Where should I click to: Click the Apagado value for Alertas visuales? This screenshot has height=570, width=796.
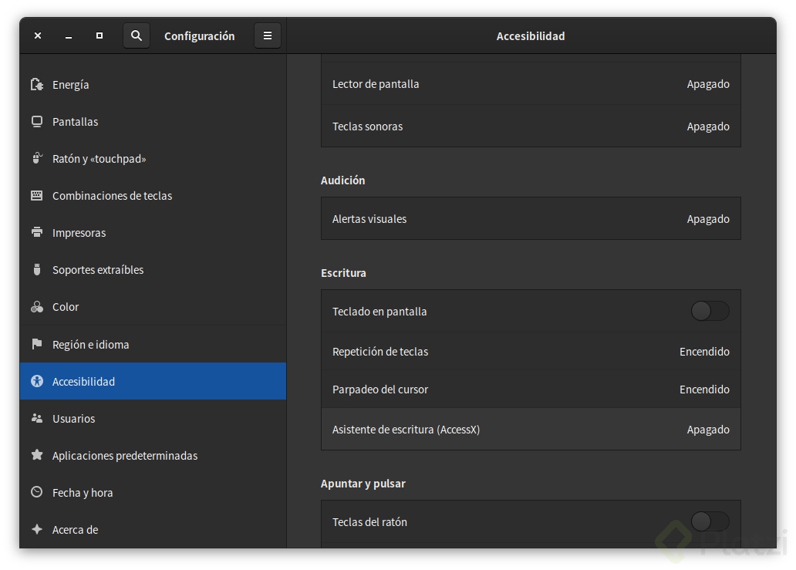[x=708, y=219]
